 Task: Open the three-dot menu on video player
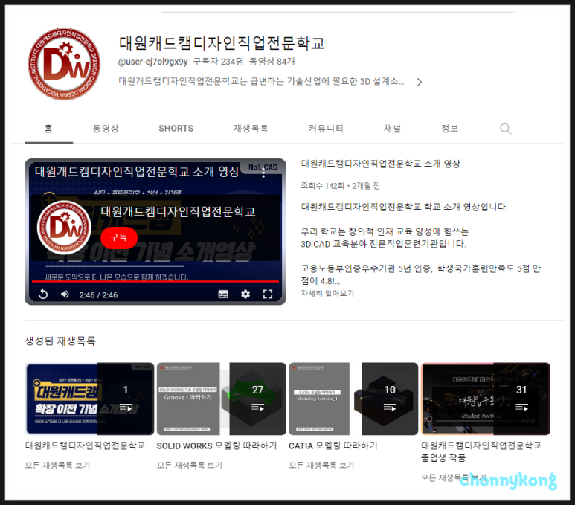[263, 174]
